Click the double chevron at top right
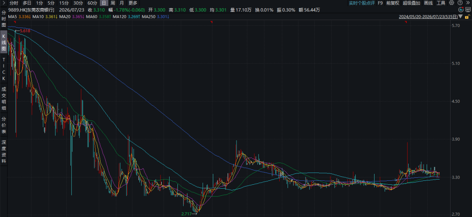This screenshot has height=217, width=472. coord(468,3)
